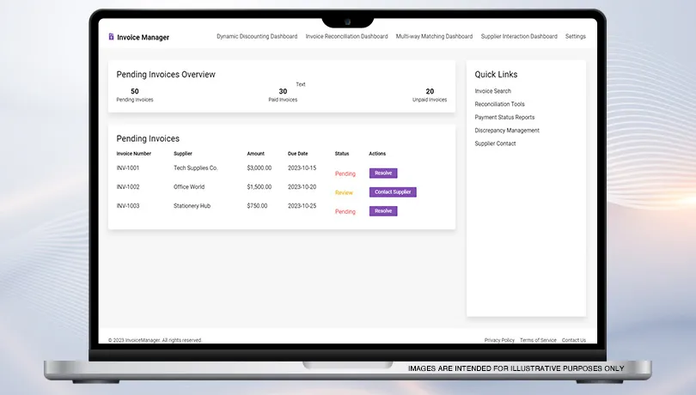The height and width of the screenshot is (395, 696).
Task: Open Dynamic Discounting Dashboard
Action: pos(257,37)
